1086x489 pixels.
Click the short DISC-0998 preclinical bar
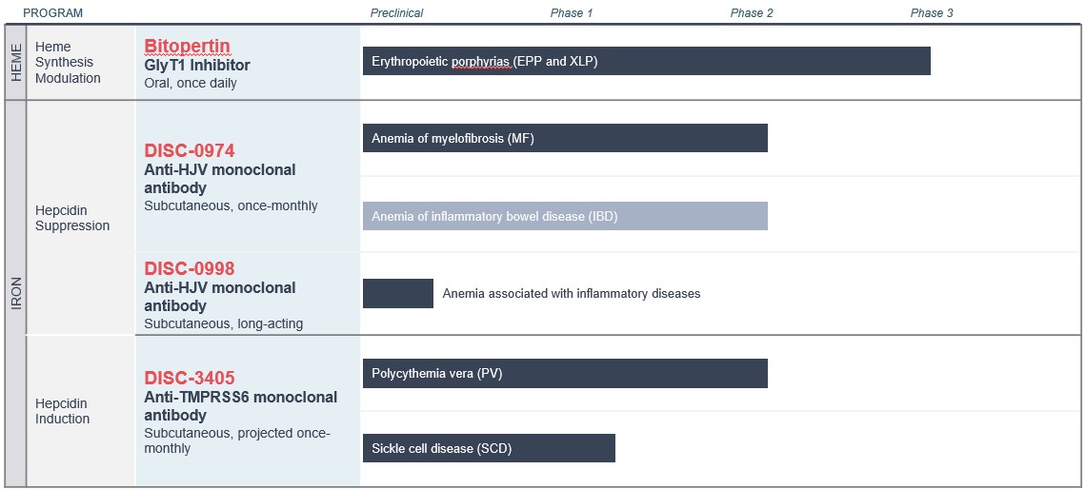tap(398, 293)
